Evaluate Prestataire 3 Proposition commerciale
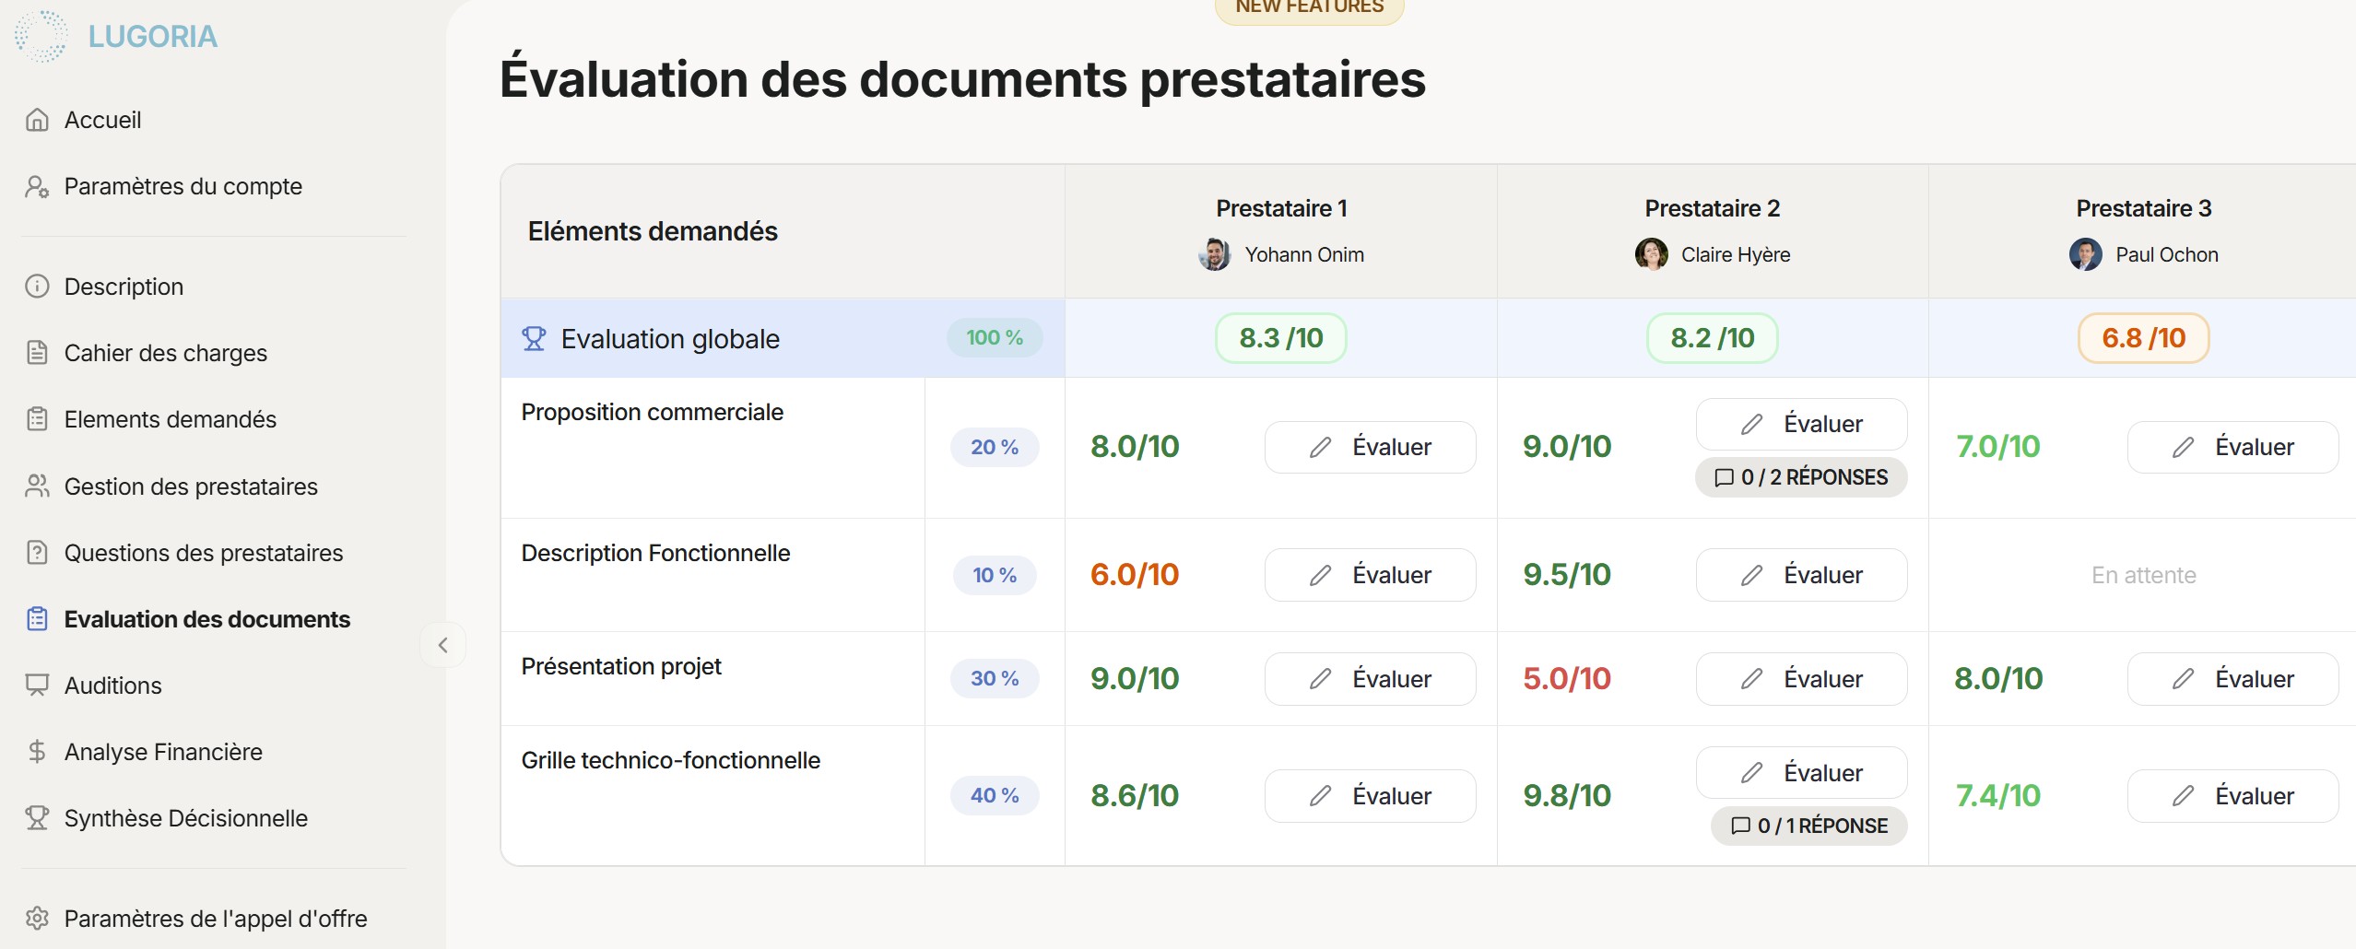 point(2232,448)
